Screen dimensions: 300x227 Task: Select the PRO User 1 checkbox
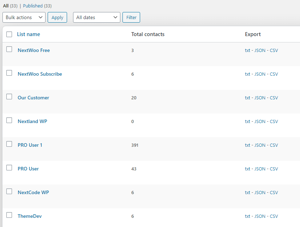coord(9,144)
